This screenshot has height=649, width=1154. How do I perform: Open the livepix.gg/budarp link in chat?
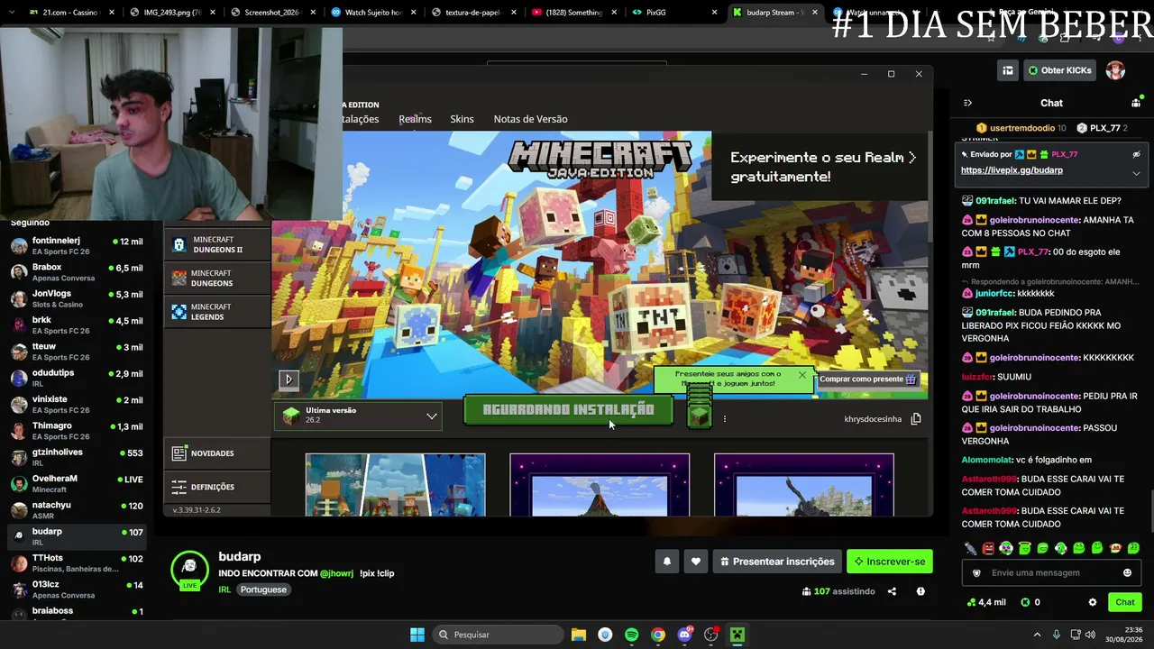pos(1012,170)
